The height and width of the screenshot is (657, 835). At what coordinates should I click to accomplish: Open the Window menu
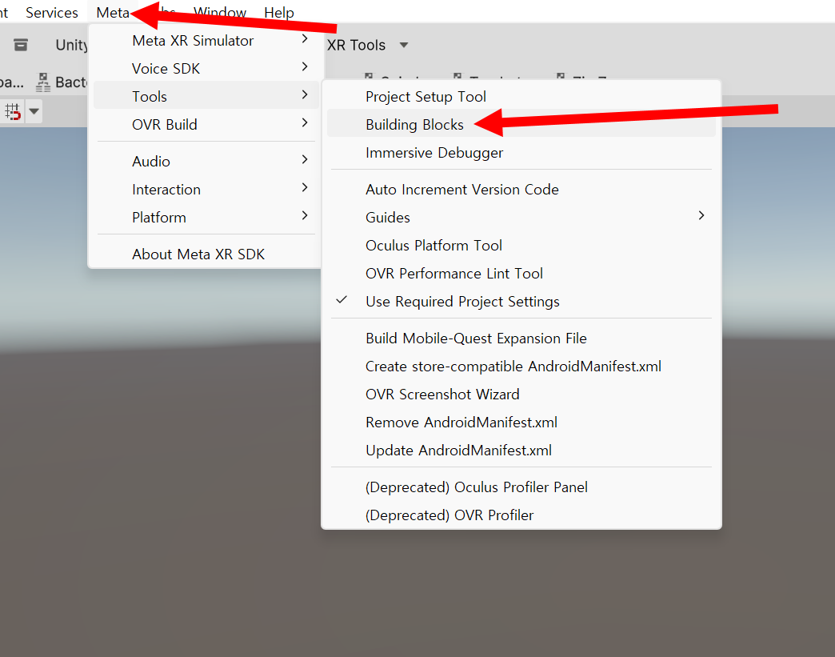click(219, 12)
